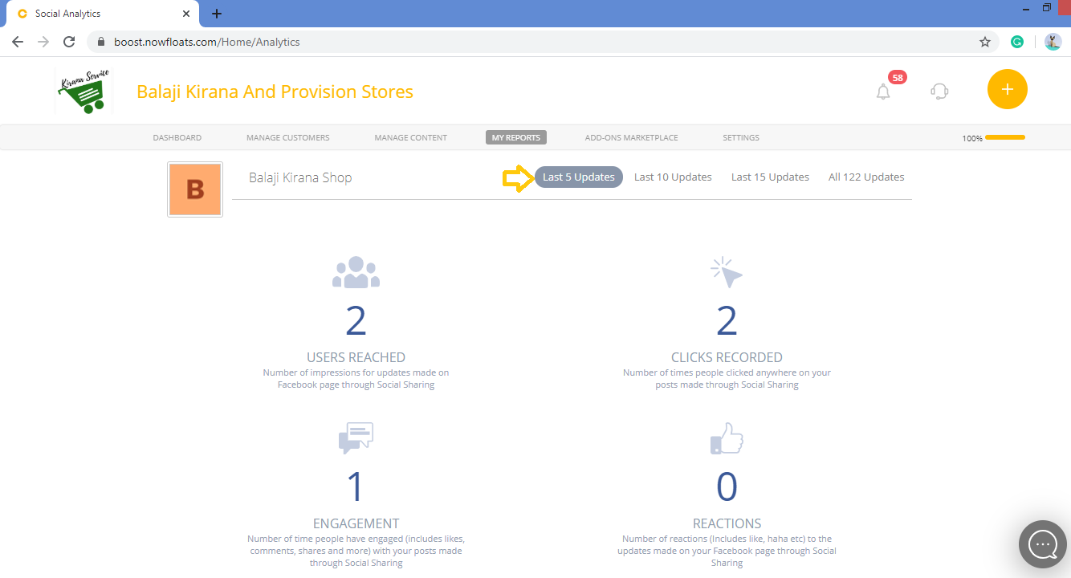Open the Chrome profile avatar
The height and width of the screenshot is (578, 1071).
click(x=1053, y=42)
